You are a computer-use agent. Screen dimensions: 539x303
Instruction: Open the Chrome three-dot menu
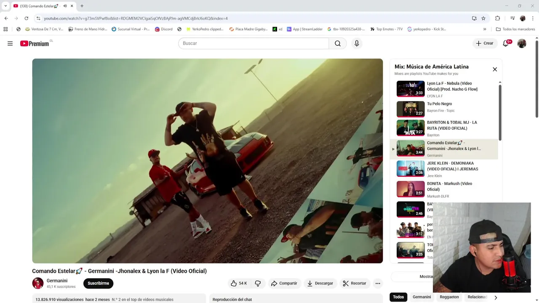coord(533,18)
